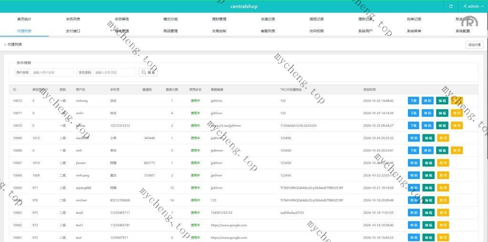Click 密码 button for user mrli

(x=414, y=150)
